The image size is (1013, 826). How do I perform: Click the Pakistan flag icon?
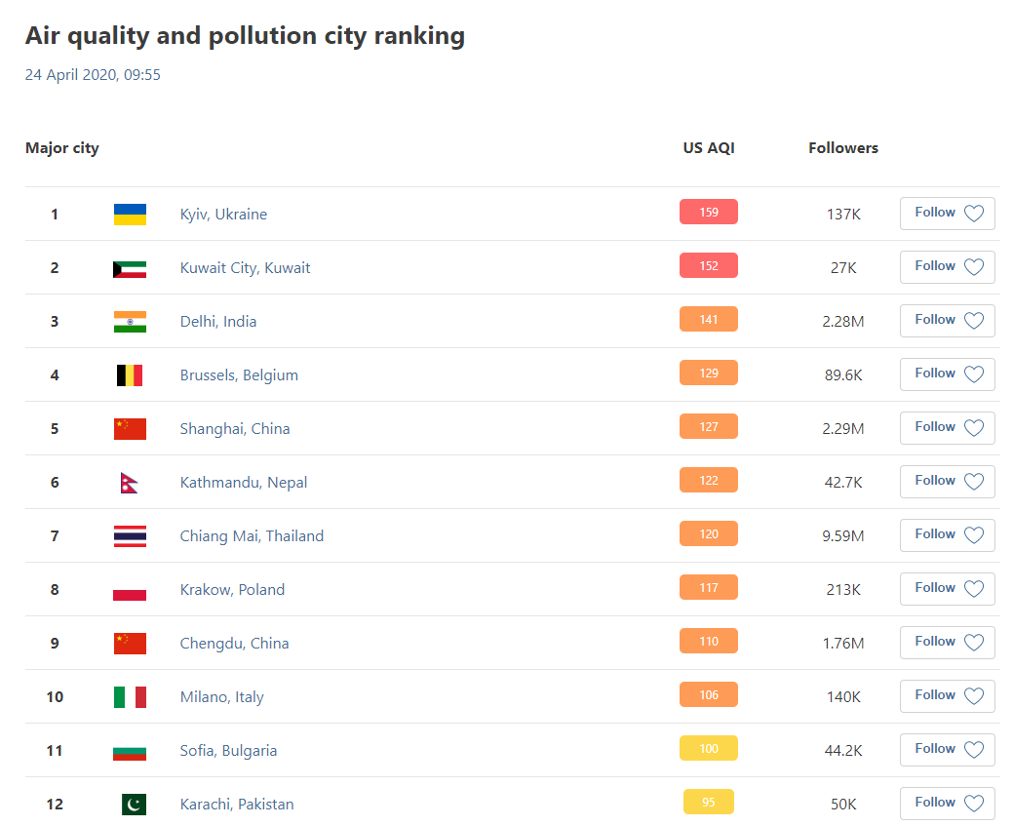click(134, 805)
